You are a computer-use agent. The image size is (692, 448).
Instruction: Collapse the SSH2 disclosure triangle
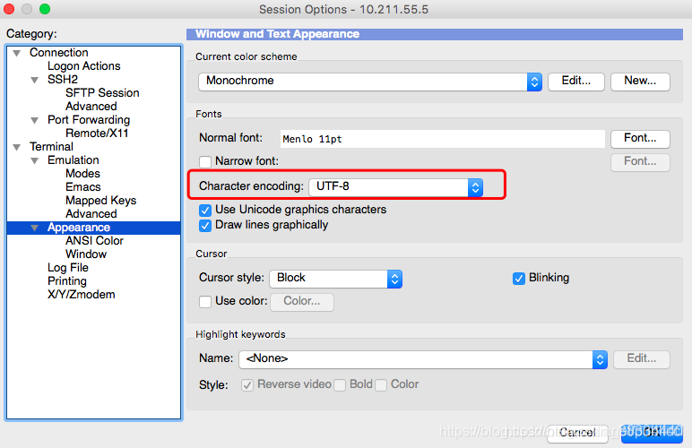[34, 81]
